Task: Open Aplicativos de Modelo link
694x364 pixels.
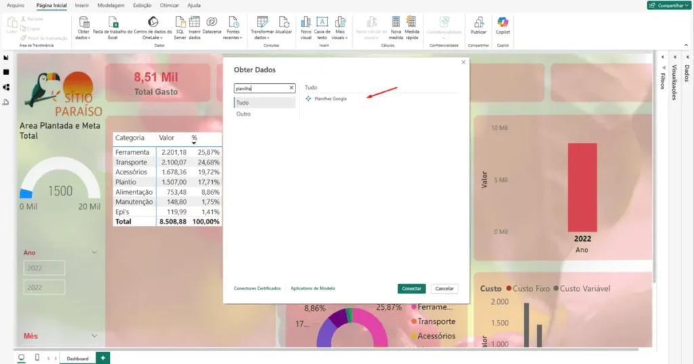Action: 313,288
